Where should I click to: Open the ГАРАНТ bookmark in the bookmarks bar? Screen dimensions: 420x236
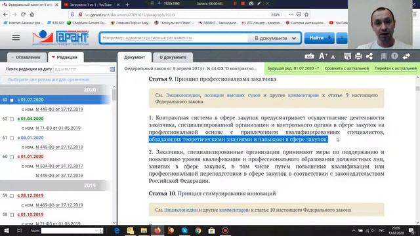pyautogui.click(x=219, y=23)
